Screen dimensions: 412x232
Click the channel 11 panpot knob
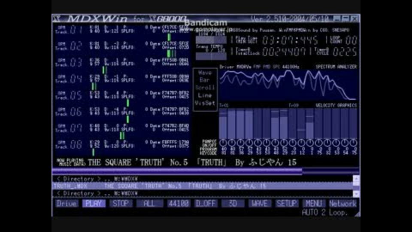pos(310,143)
